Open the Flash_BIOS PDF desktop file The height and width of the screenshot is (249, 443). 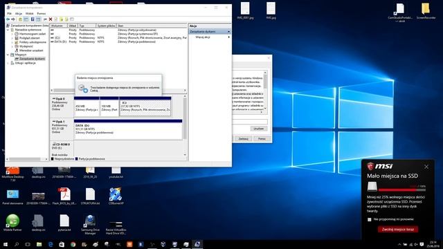(x=64, y=196)
